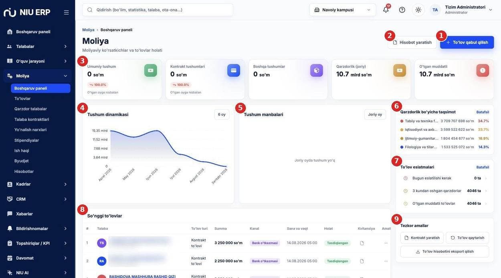The width and height of the screenshot is (501, 278).
Task: Click the help question mark icon
Action: click(x=402, y=10)
